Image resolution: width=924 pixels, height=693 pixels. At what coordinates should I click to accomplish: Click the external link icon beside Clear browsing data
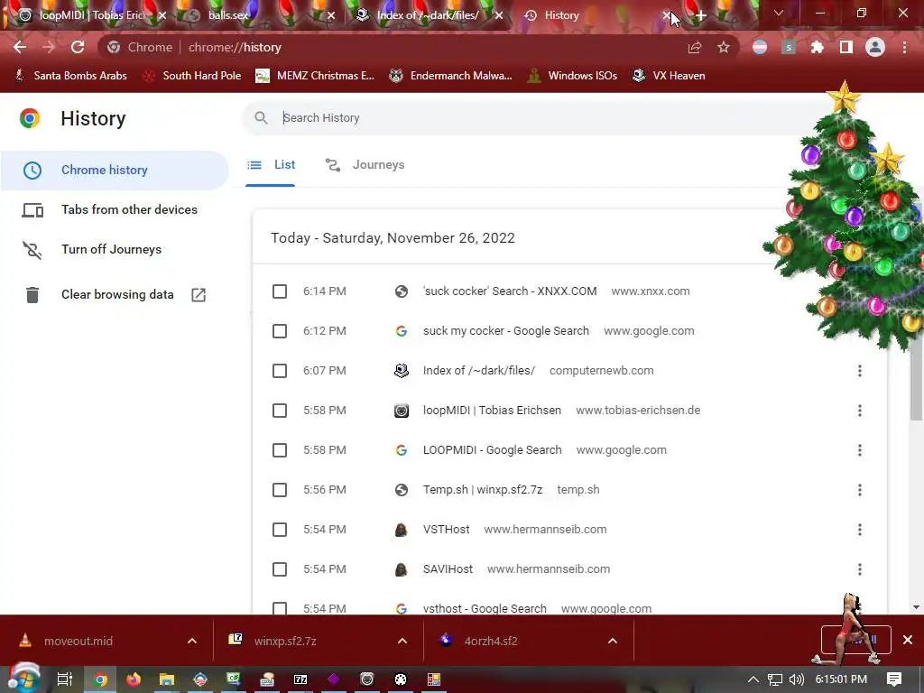point(199,295)
